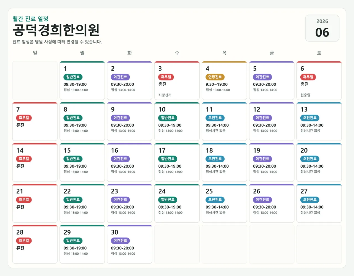Click the 일반진료 badge on day 8
This screenshot has height=276, width=354.
(x=73, y=118)
